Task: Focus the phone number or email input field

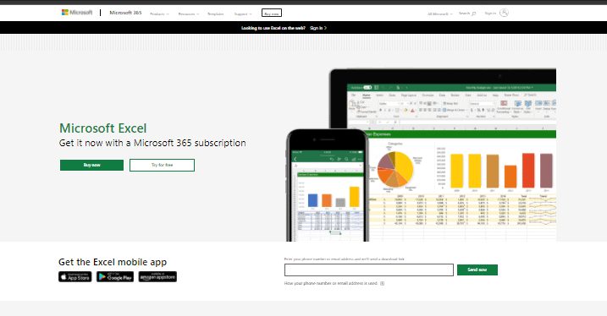Action: pos(369,270)
